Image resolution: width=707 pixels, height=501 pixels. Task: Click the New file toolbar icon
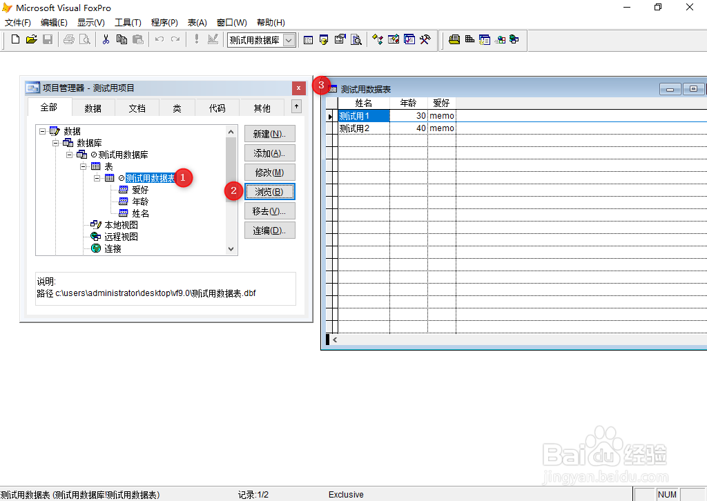15,39
